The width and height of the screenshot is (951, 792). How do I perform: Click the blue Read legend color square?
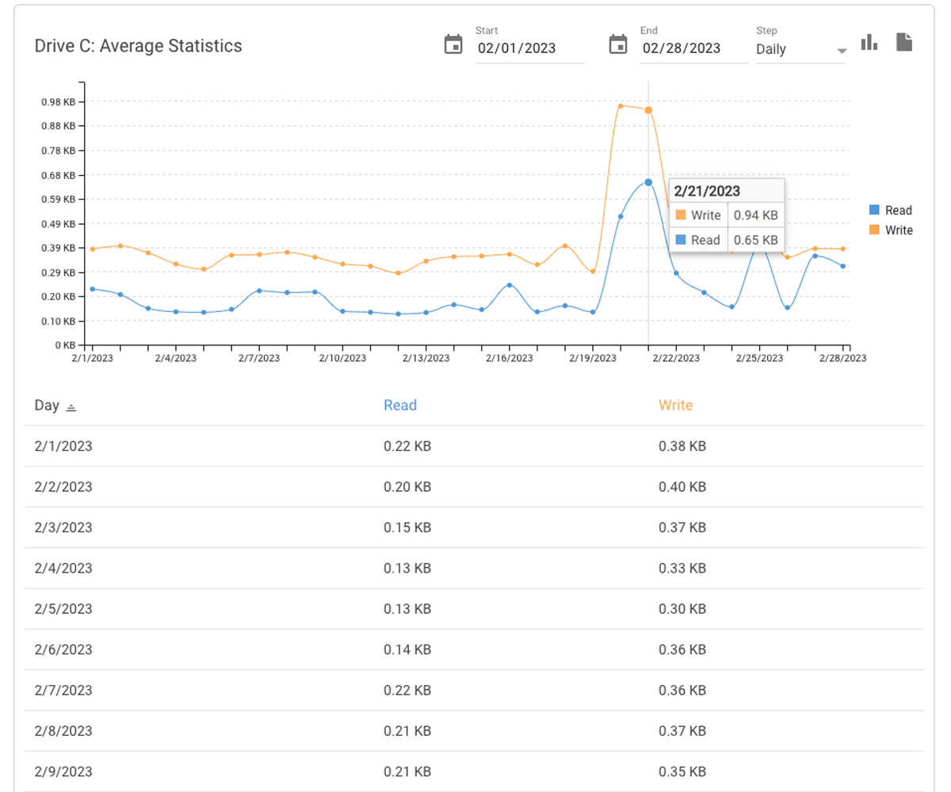874,211
